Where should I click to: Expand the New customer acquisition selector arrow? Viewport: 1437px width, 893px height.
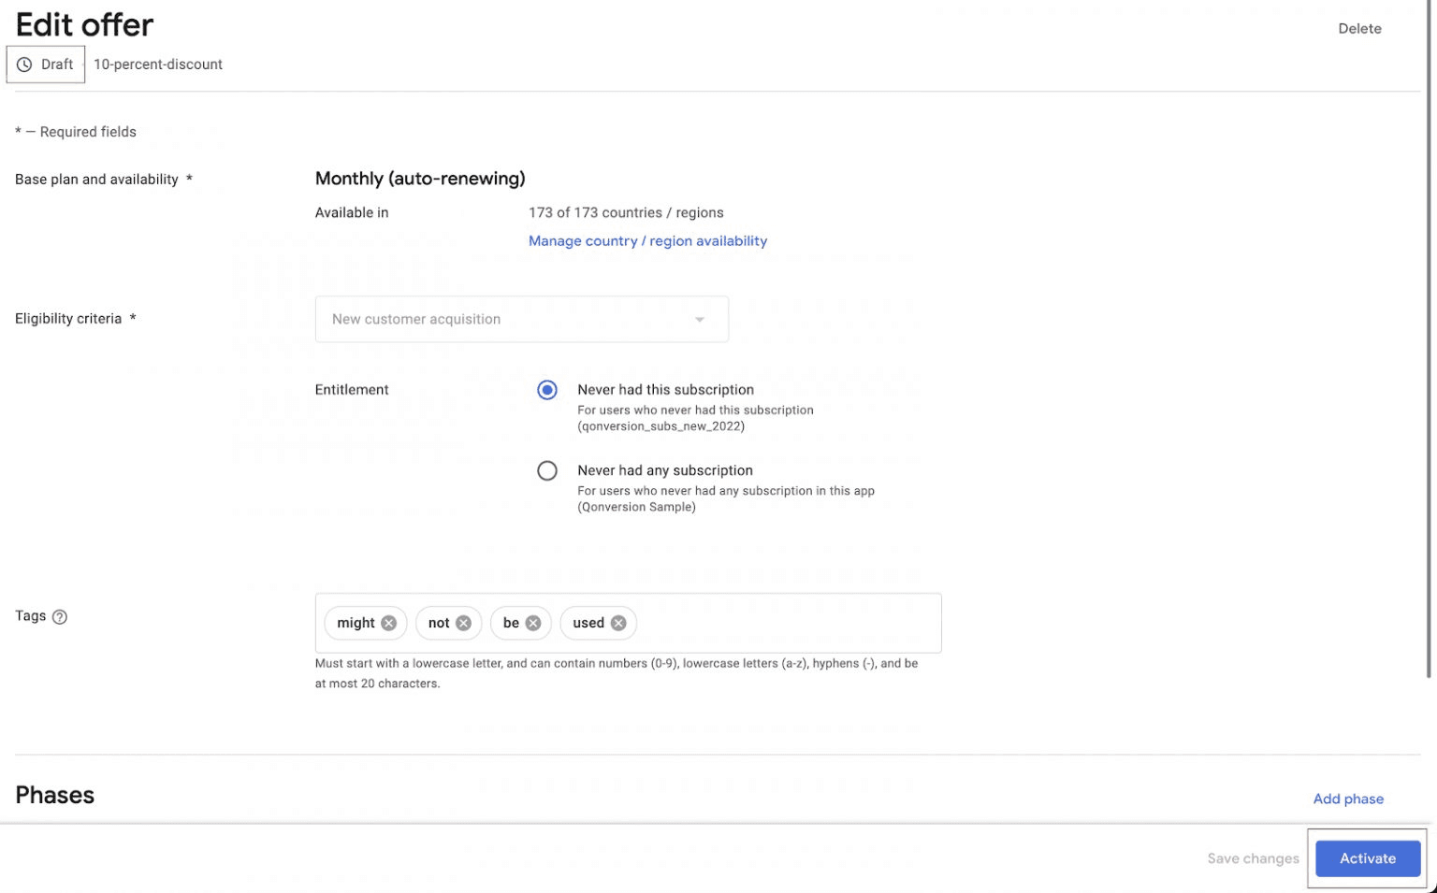click(699, 319)
